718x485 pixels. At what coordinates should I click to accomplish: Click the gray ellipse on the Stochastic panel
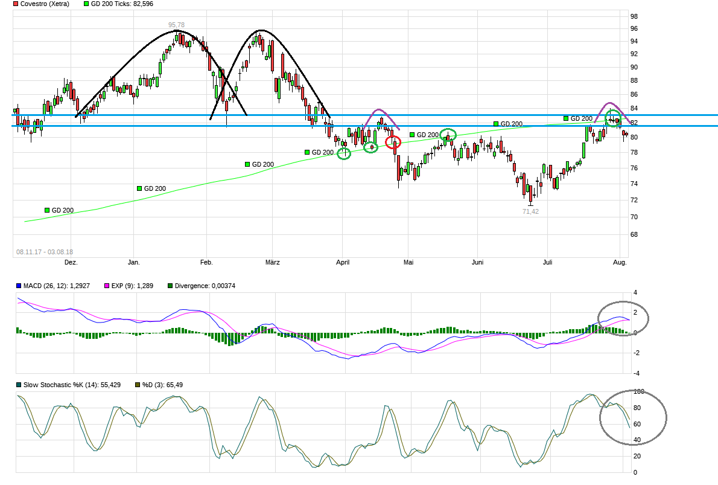633,417
